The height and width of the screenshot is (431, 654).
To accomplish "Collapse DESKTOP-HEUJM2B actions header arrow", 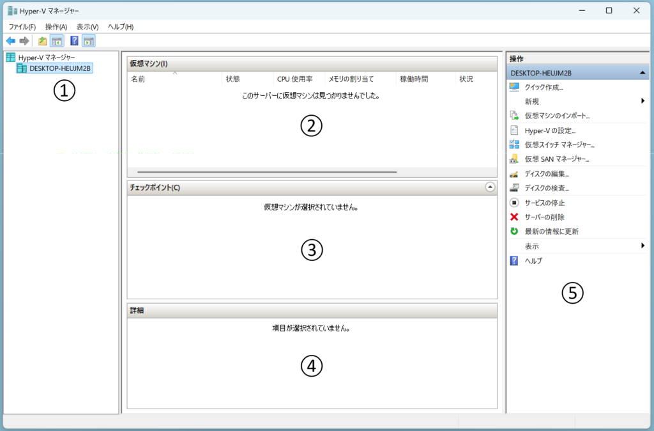I will click(642, 73).
